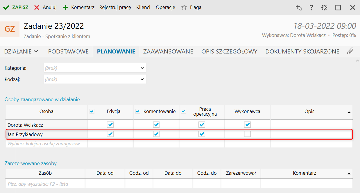Click the red Anuluj X icon
The width and height of the screenshot is (360, 193).
[37, 8]
